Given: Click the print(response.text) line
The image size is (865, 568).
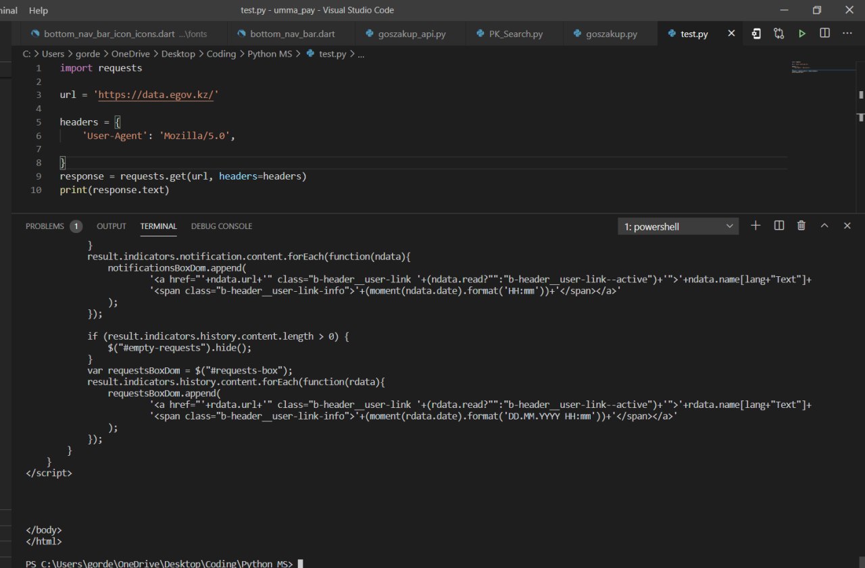Looking at the screenshot, I should [x=114, y=190].
